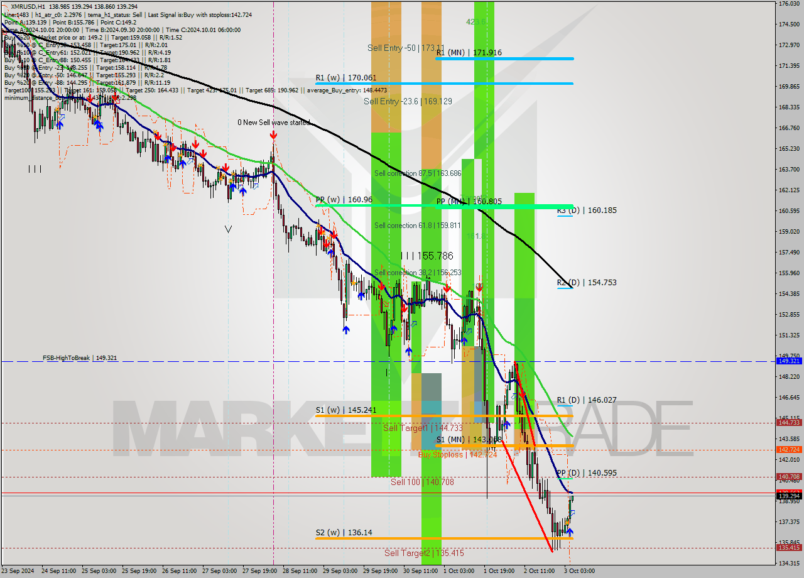
Task: Click the 'I I I 155.786' wave label
Action: click(x=426, y=256)
